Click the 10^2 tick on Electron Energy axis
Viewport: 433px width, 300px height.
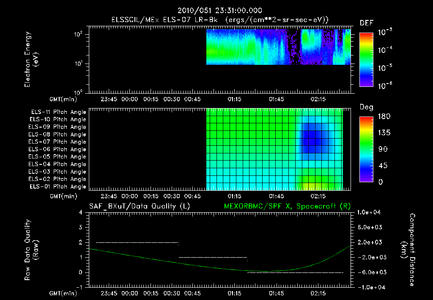point(78,35)
